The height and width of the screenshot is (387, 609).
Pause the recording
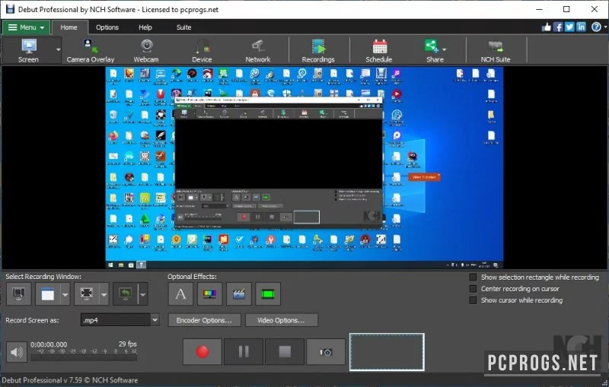click(x=244, y=352)
